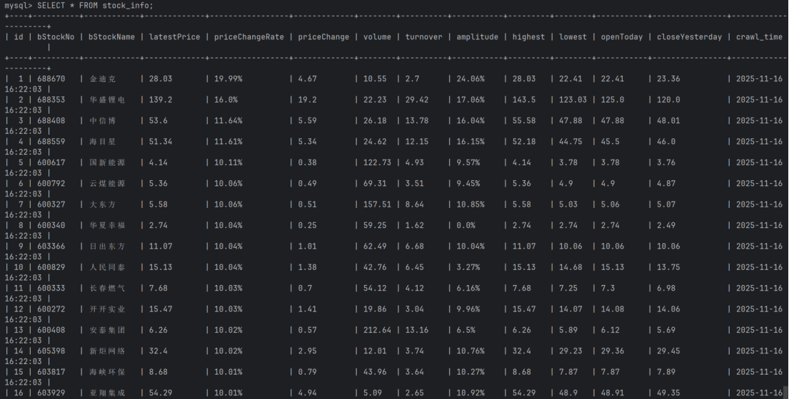Click the highest column header
Image resolution: width=789 pixels, height=399 pixels.
click(x=528, y=36)
